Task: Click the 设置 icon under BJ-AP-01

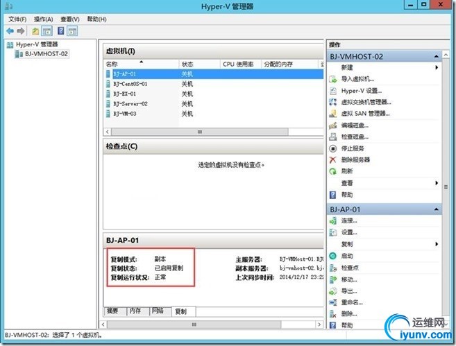Action: (x=333, y=232)
